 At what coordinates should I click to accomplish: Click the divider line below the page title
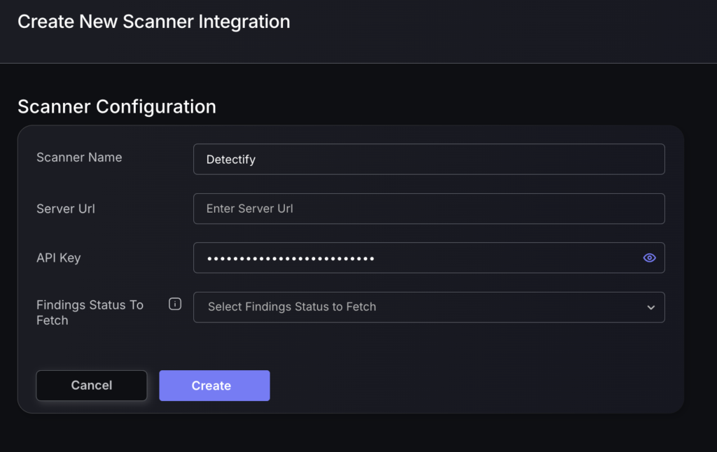[x=358, y=64]
